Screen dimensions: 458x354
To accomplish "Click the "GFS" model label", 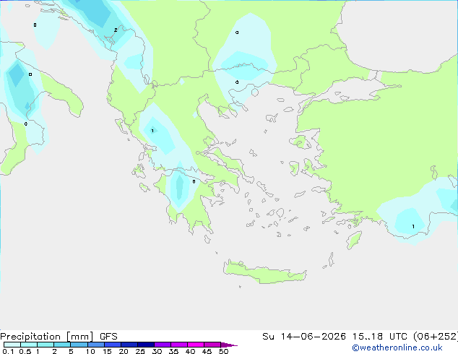I will pyautogui.click(x=108, y=337).
